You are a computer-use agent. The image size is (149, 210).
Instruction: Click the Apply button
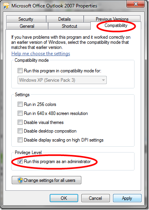(x=127, y=198)
